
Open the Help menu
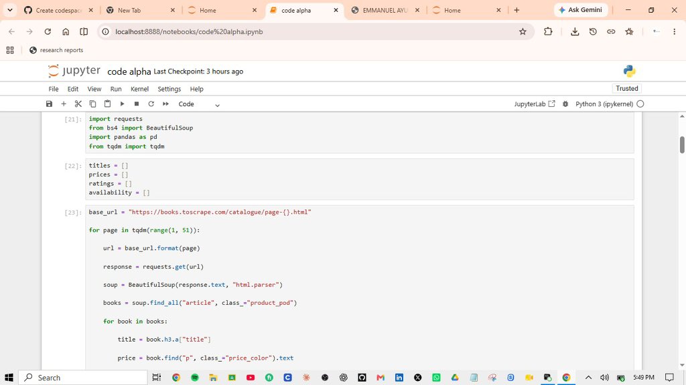coord(196,89)
